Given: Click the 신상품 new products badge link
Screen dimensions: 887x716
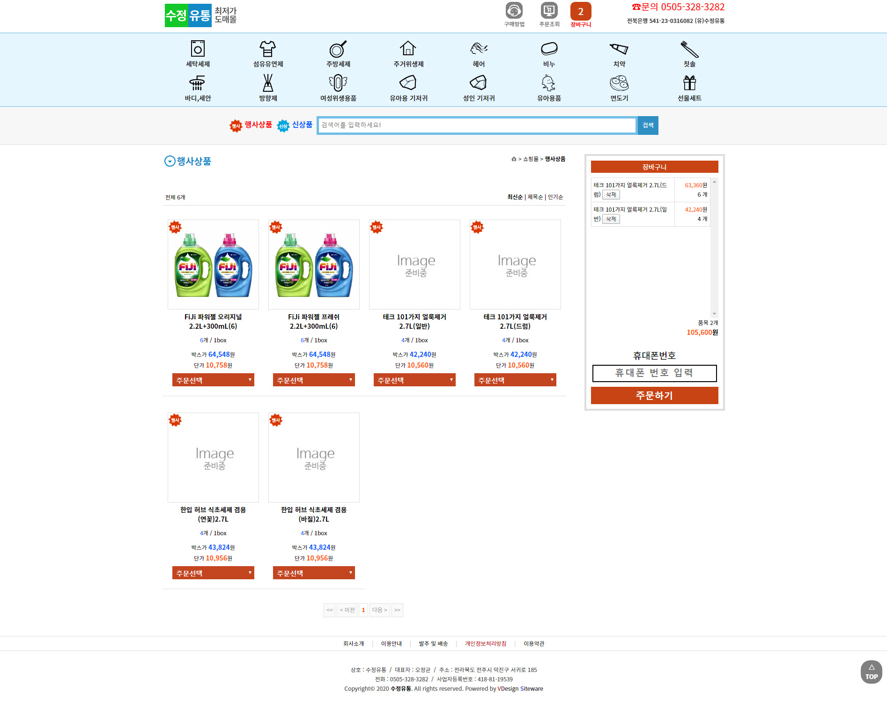Looking at the screenshot, I should [x=295, y=125].
